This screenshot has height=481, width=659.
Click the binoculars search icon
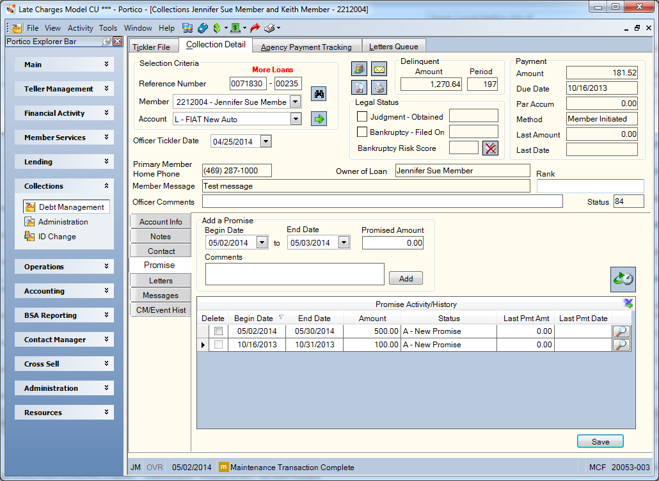(x=319, y=93)
